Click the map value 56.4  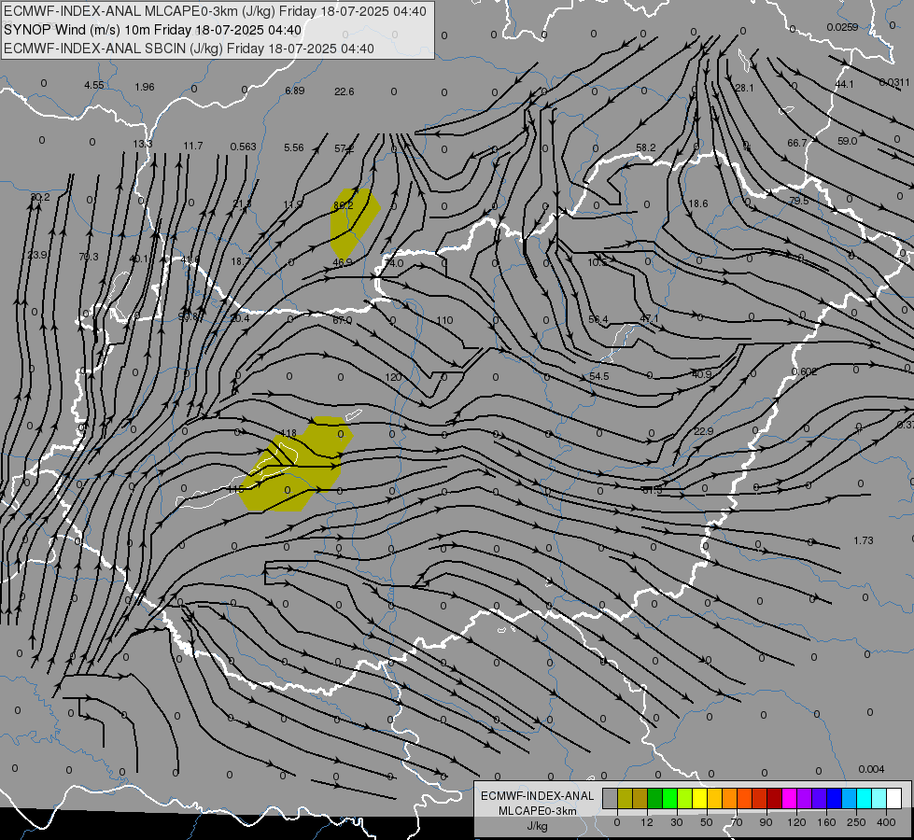point(598,319)
